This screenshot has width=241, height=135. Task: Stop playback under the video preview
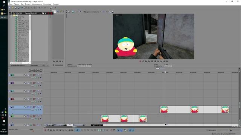tap(155, 61)
